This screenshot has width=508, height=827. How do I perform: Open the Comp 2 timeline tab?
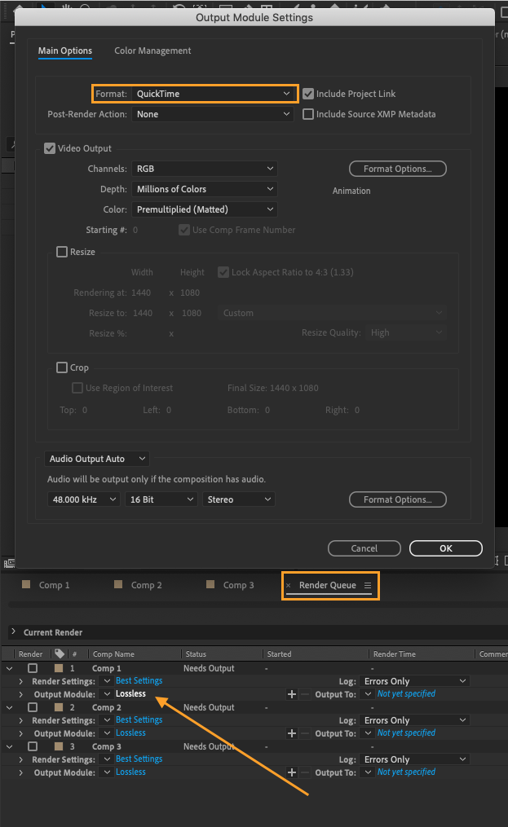tap(146, 586)
